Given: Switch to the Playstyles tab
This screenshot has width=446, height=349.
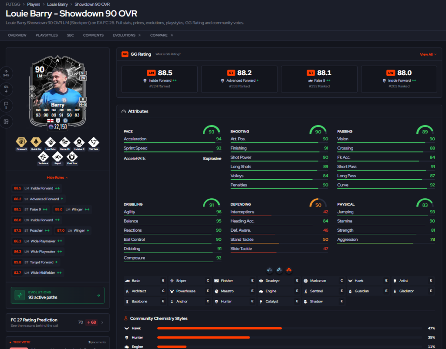Looking at the screenshot, I should [47, 35].
